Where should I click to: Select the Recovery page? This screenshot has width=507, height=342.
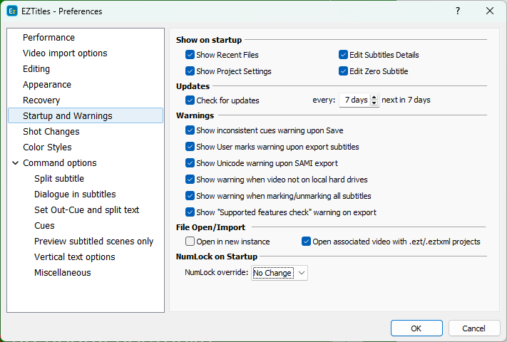(x=41, y=100)
